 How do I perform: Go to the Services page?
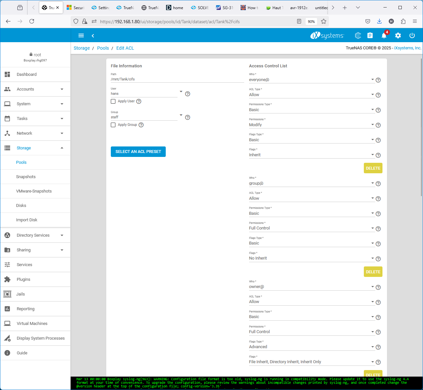pos(35,265)
